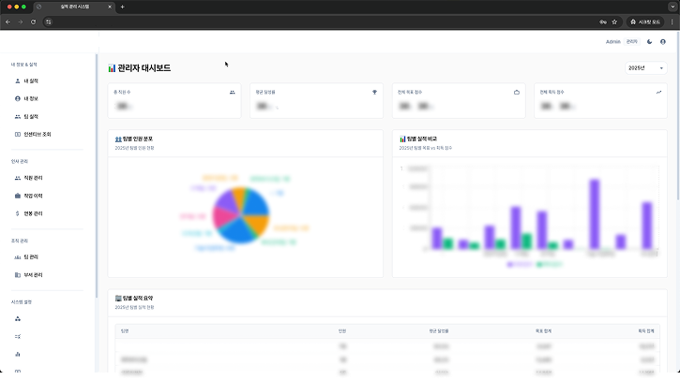Open the browser three-dot menu
The width and height of the screenshot is (680, 380).
[672, 22]
